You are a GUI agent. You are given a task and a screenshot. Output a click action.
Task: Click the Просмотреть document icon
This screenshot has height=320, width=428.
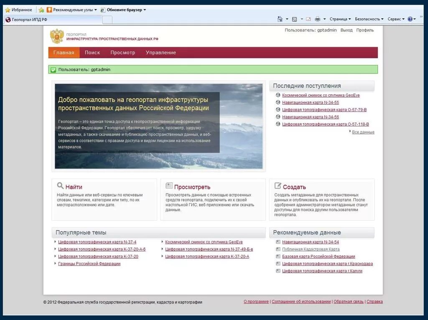click(x=169, y=186)
